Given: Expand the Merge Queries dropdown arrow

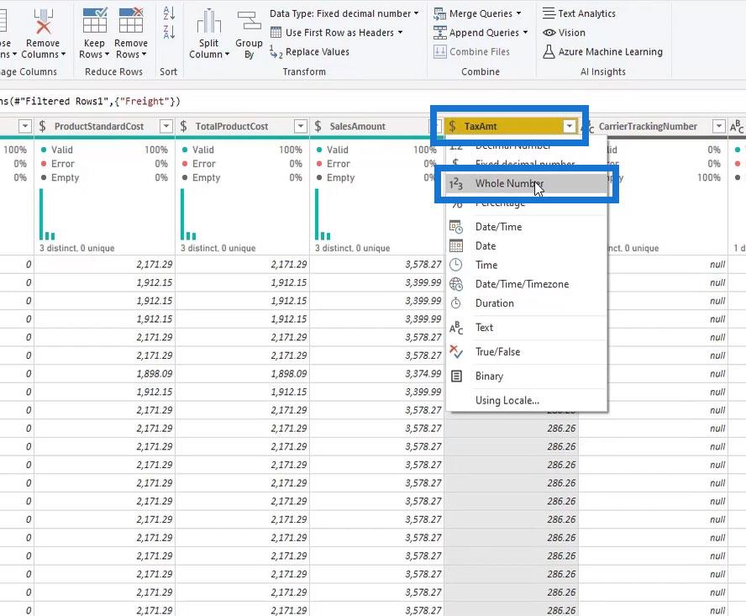Looking at the screenshot, I should tap(518, 13).
